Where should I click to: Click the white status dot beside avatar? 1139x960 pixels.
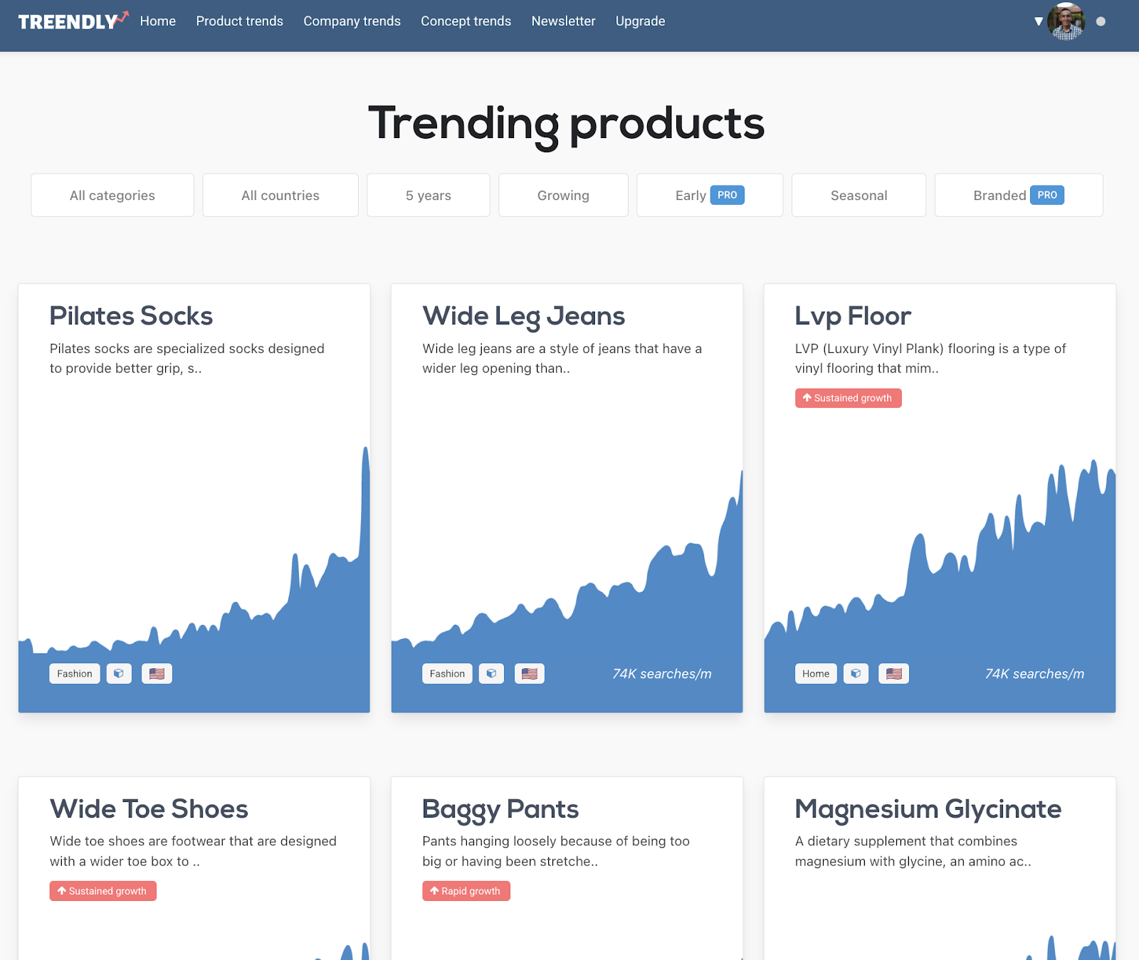pyautogui.click(x=1101, y=21)
